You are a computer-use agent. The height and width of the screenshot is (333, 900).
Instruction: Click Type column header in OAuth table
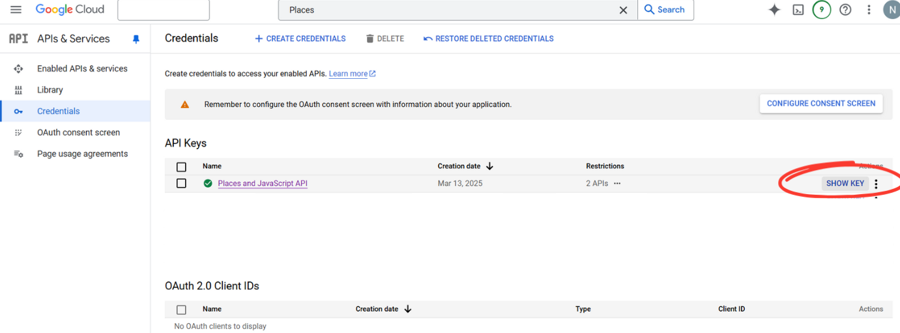point(583,309)
